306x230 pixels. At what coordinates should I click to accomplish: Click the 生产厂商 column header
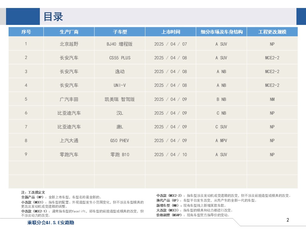pyautogui.click(x=69, y=32)
